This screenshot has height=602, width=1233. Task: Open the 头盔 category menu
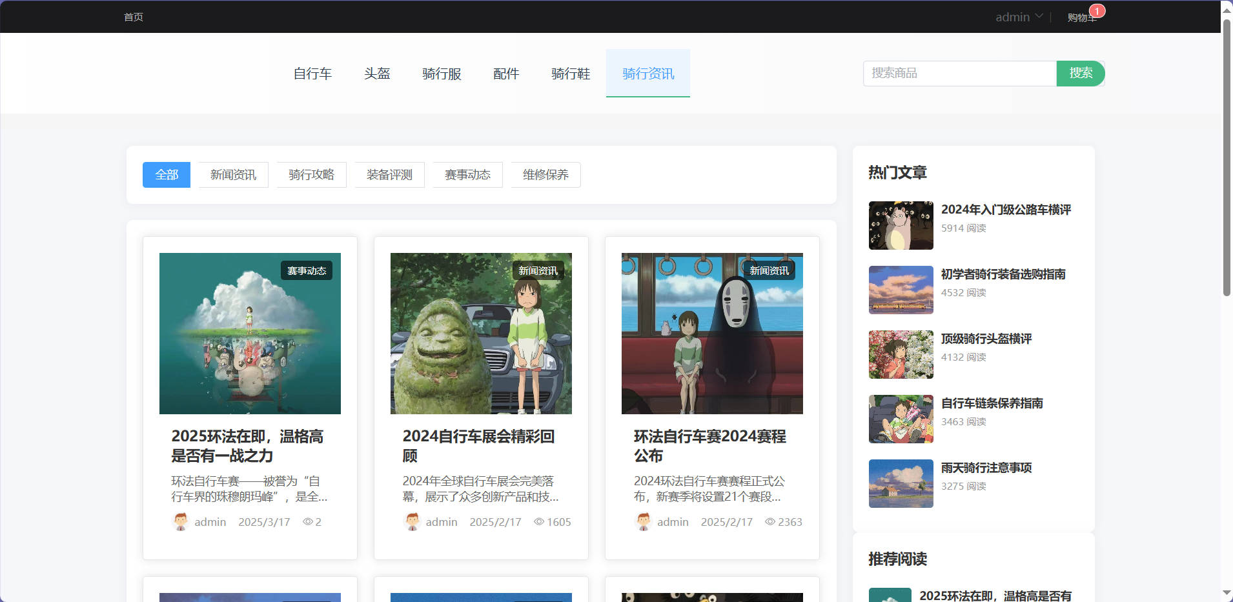click(x=377, y=74)
